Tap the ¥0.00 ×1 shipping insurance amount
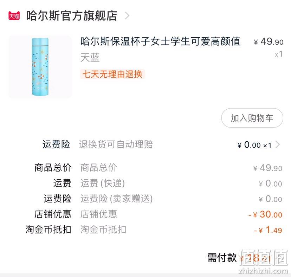Viewport: 291px width, 277px height. point(254,145)
